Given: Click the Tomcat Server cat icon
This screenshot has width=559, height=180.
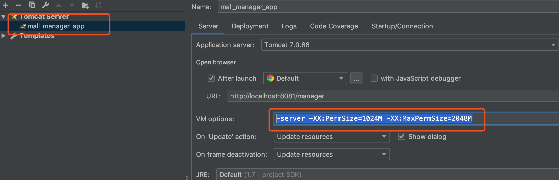Looking at the screenshot, I should click(14, 17).
